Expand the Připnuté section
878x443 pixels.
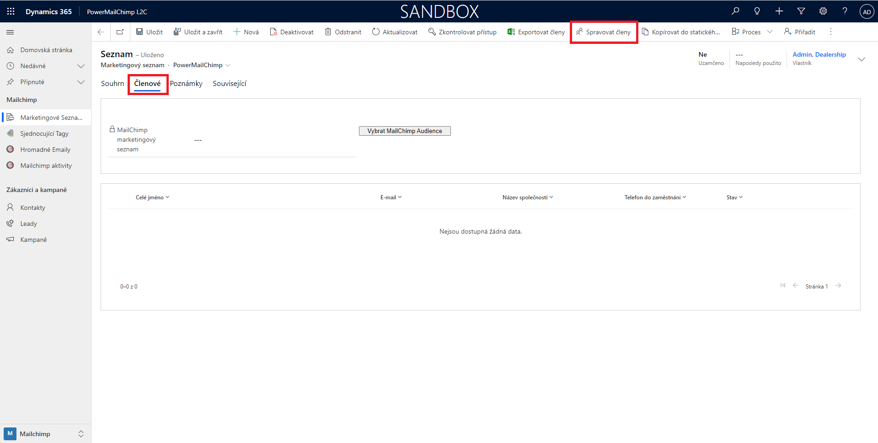(x=81, y=82)
